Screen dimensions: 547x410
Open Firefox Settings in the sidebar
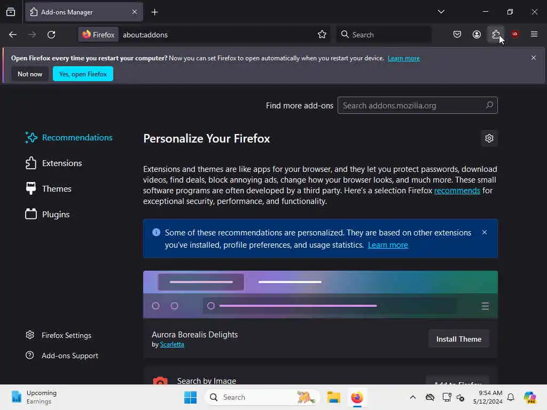pyautogui.click(x=59, y=335)
